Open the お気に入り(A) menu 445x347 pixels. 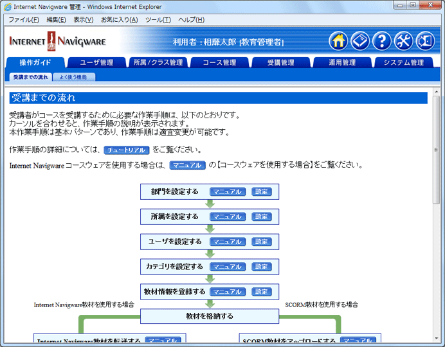coord(120,20)
